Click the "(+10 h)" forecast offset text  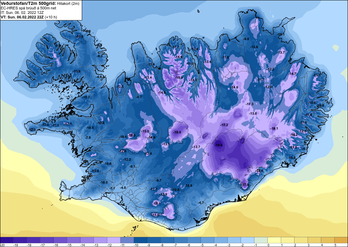tap(51, 17)
